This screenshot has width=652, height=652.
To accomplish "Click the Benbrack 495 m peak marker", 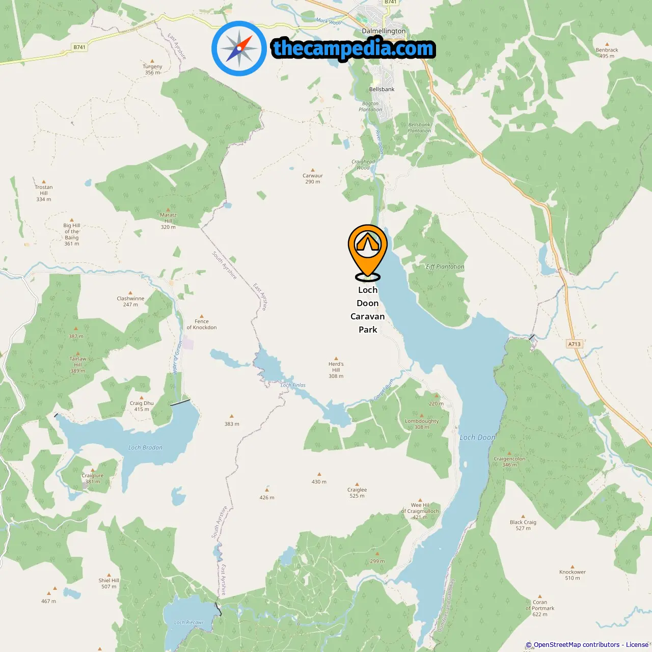I will click(x=607, y=45).
